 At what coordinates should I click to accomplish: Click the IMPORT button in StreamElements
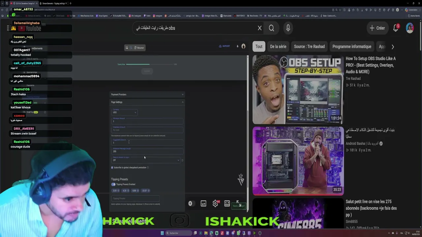pos(225,46)
